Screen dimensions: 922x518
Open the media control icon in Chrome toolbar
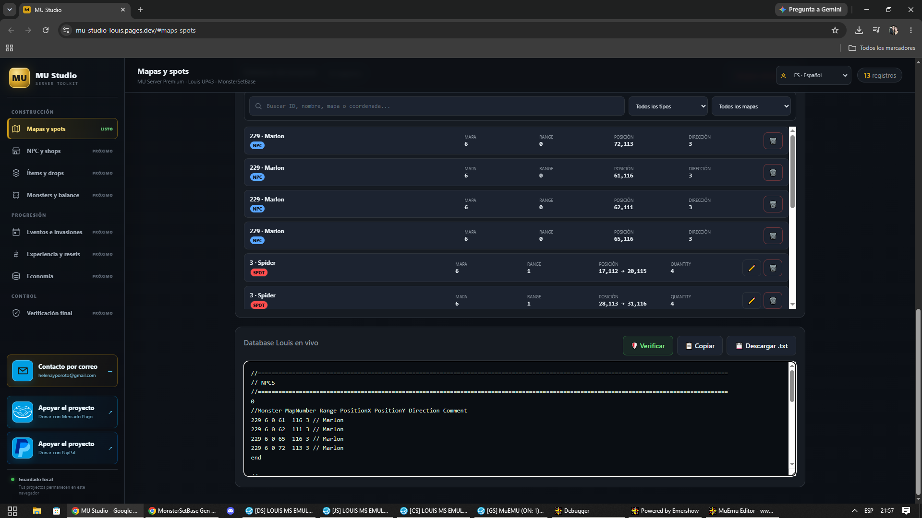pyautogui.click(x=876, y=30)
